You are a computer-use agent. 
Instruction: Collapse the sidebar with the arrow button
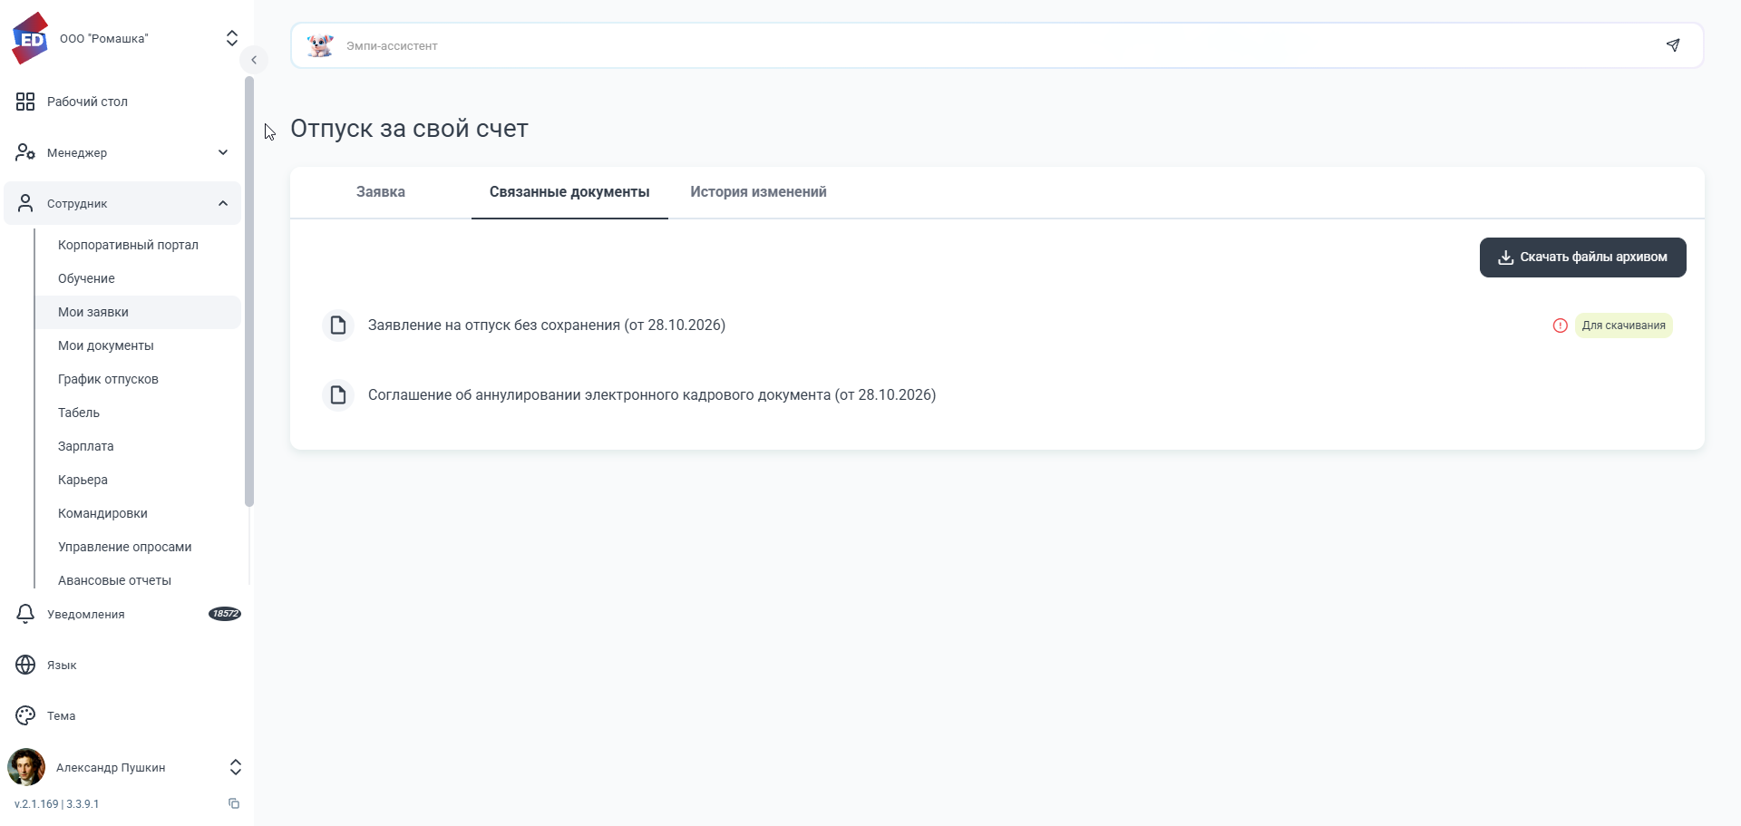(x=254, y=60)
